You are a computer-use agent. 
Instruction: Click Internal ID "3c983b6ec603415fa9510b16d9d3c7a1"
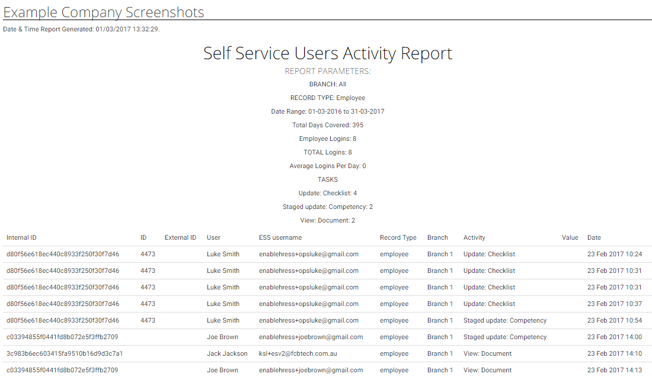click(x=65, y=354)
